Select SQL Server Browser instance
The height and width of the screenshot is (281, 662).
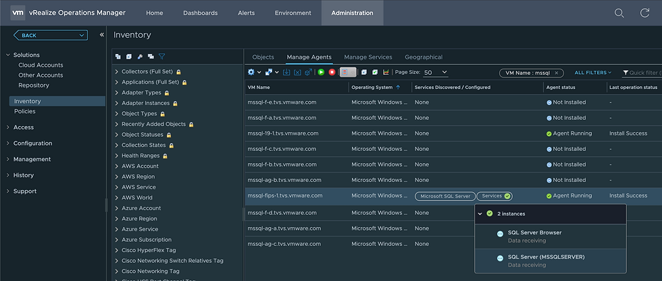(550, 237)
